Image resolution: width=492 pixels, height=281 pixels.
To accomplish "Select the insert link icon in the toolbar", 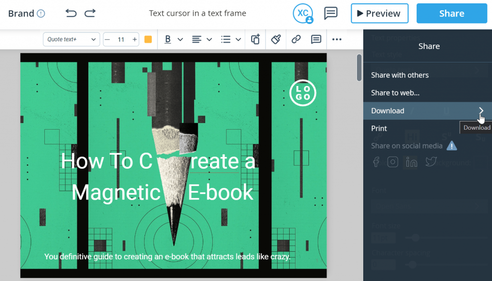I will [x=296, y=39].
